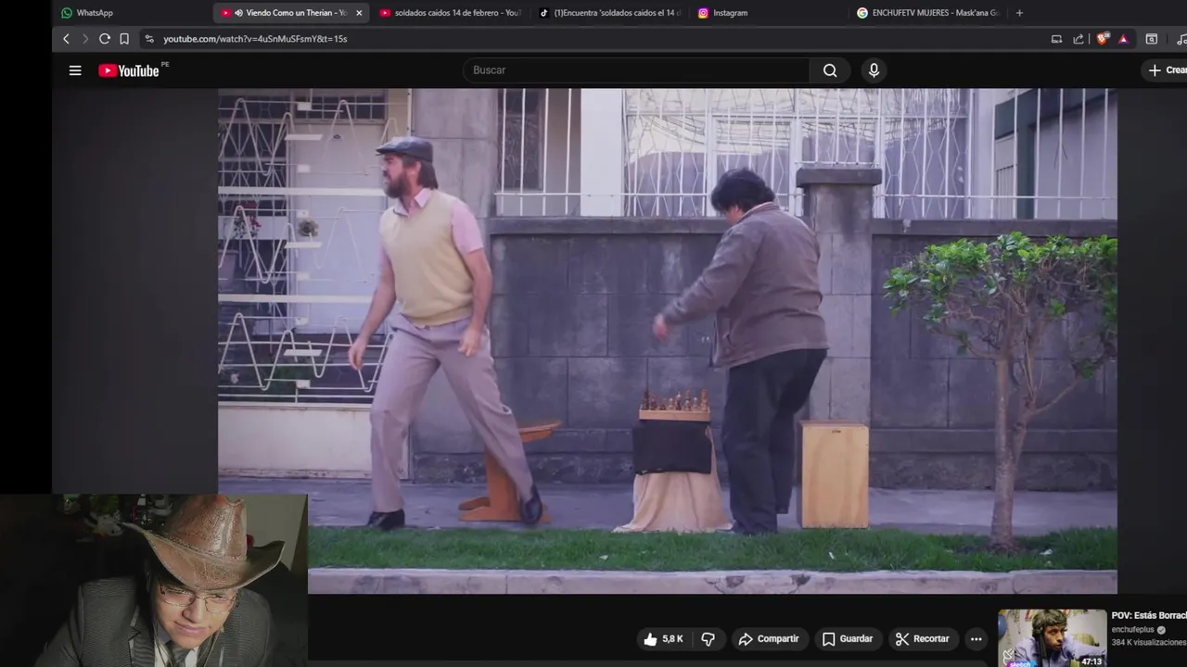Viewport: 1187px width, 667px height.
Task: Save video with Guardar button
Action: pyautogui.click(x=848, y=639)
